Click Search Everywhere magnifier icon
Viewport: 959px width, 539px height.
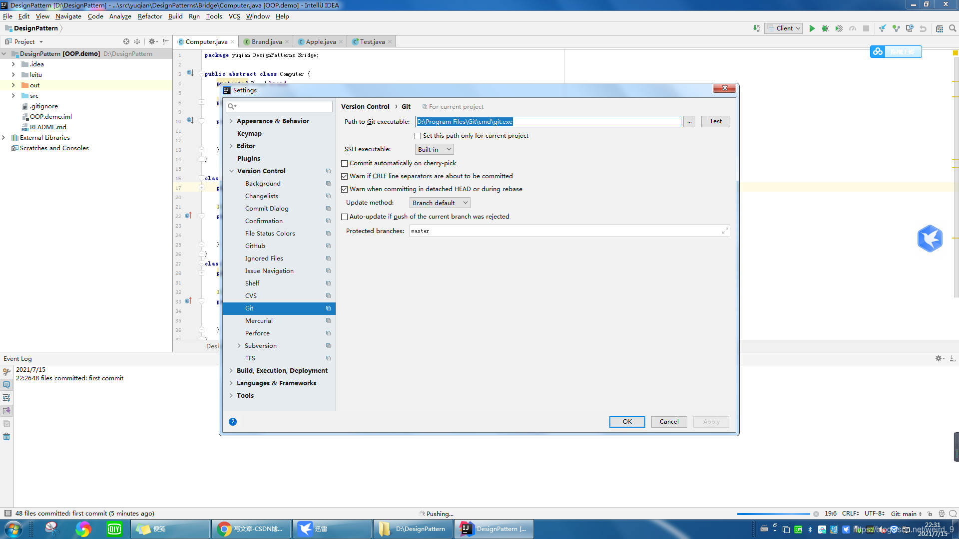pos(953,28)
